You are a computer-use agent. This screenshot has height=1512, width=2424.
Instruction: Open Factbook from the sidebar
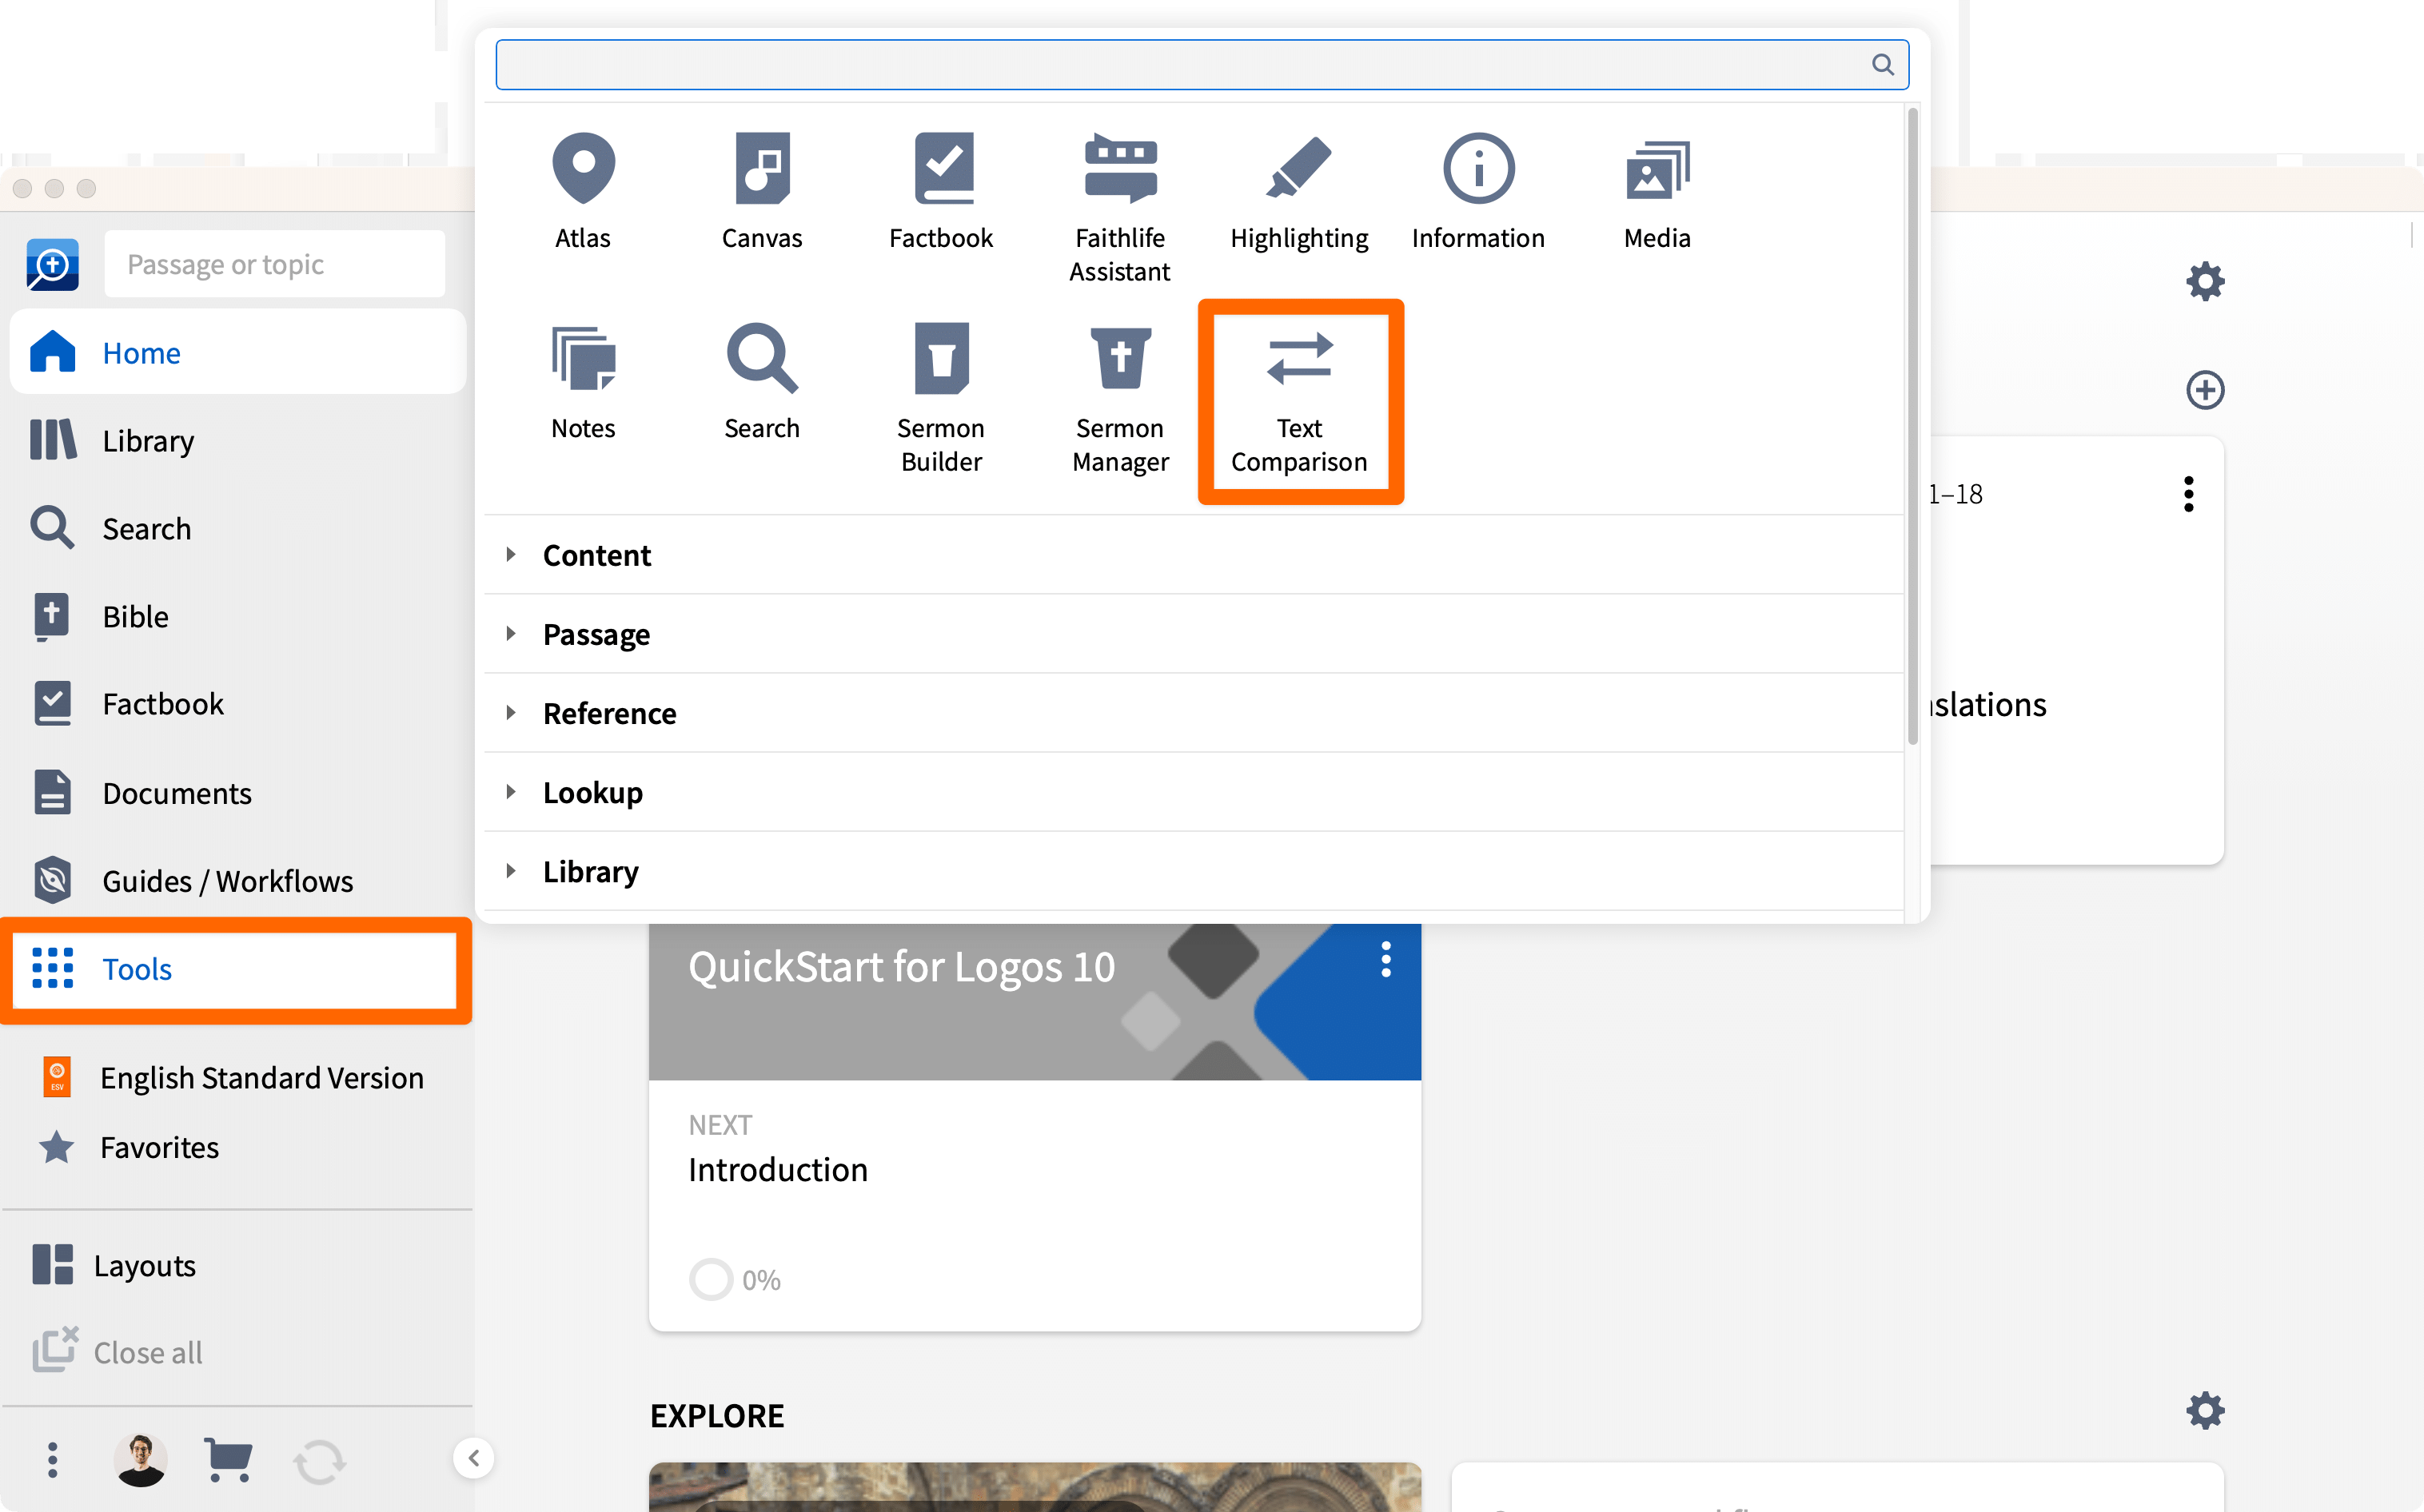pyautogui.click(x=238, y=704)
